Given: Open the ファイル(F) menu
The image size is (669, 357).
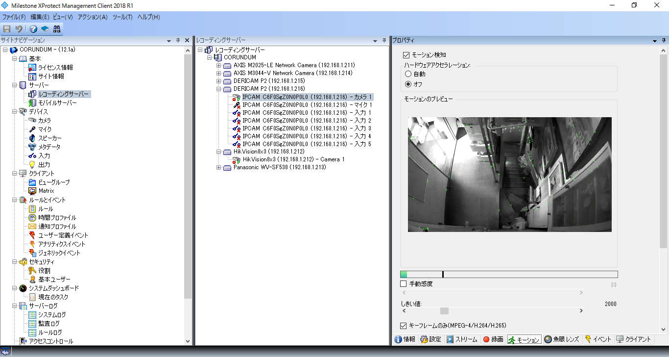Looking at the screenshot, I should click(x=14, y=17).
